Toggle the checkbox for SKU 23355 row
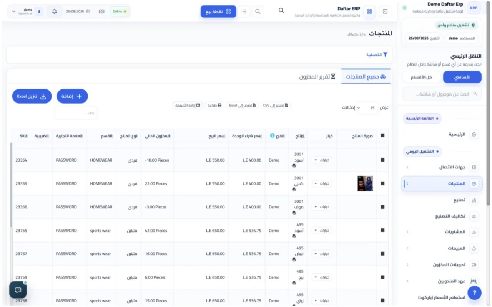 (382, 183)
